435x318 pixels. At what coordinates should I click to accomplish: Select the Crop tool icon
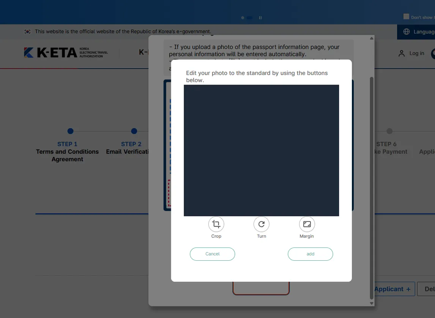coord(216,224)
